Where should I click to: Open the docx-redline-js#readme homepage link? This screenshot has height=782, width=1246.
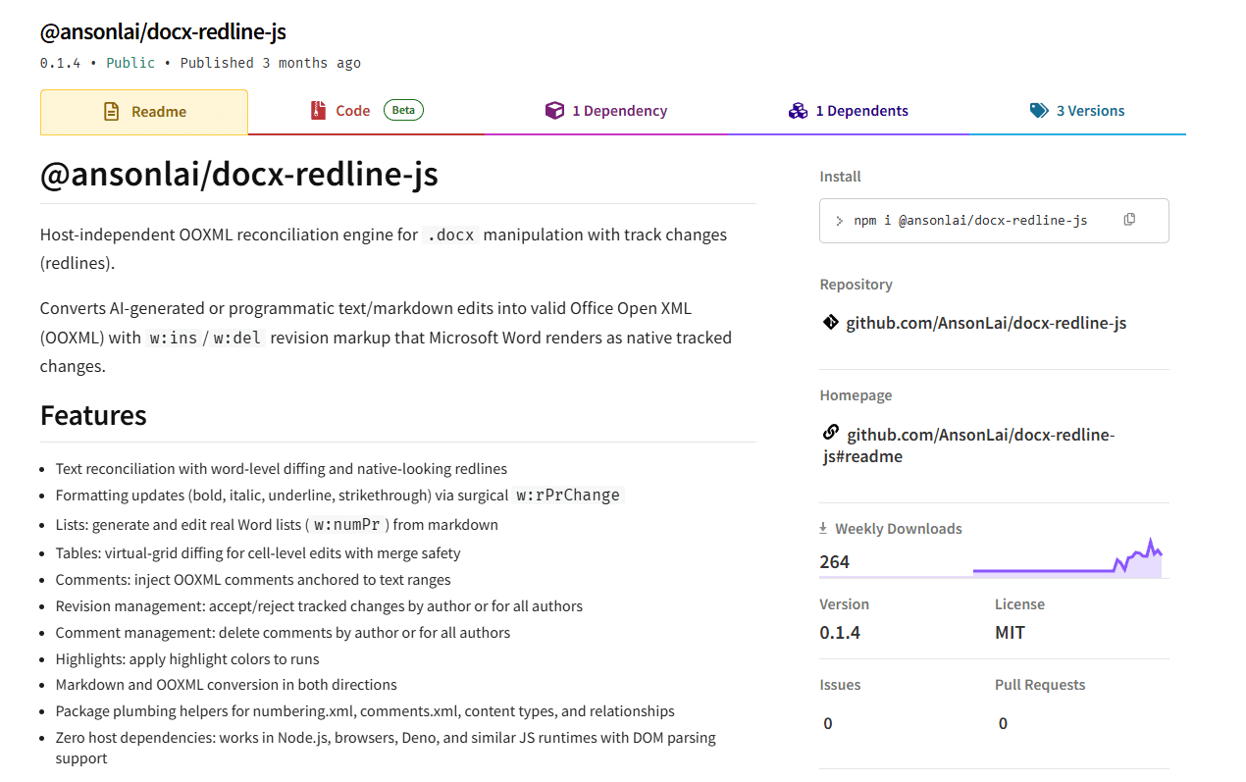[x=969, y=445]
